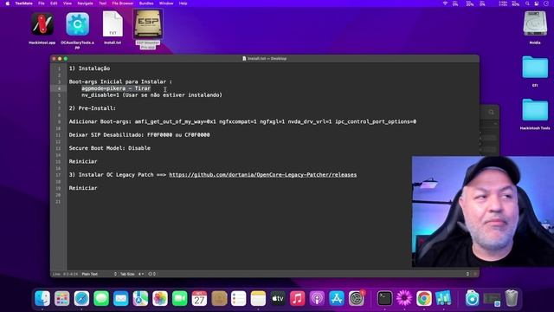Viewport: 554px width, 312px height.
Task: Open Calendar showing 27 in dock
Action: coord(199,298)
